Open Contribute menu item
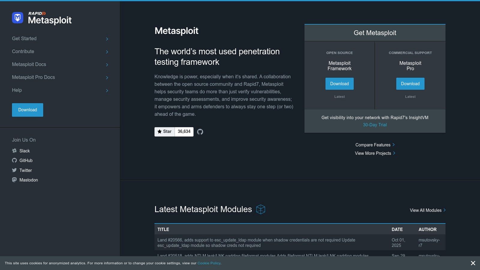The image size is (480, 270). [x=23, y=52]
